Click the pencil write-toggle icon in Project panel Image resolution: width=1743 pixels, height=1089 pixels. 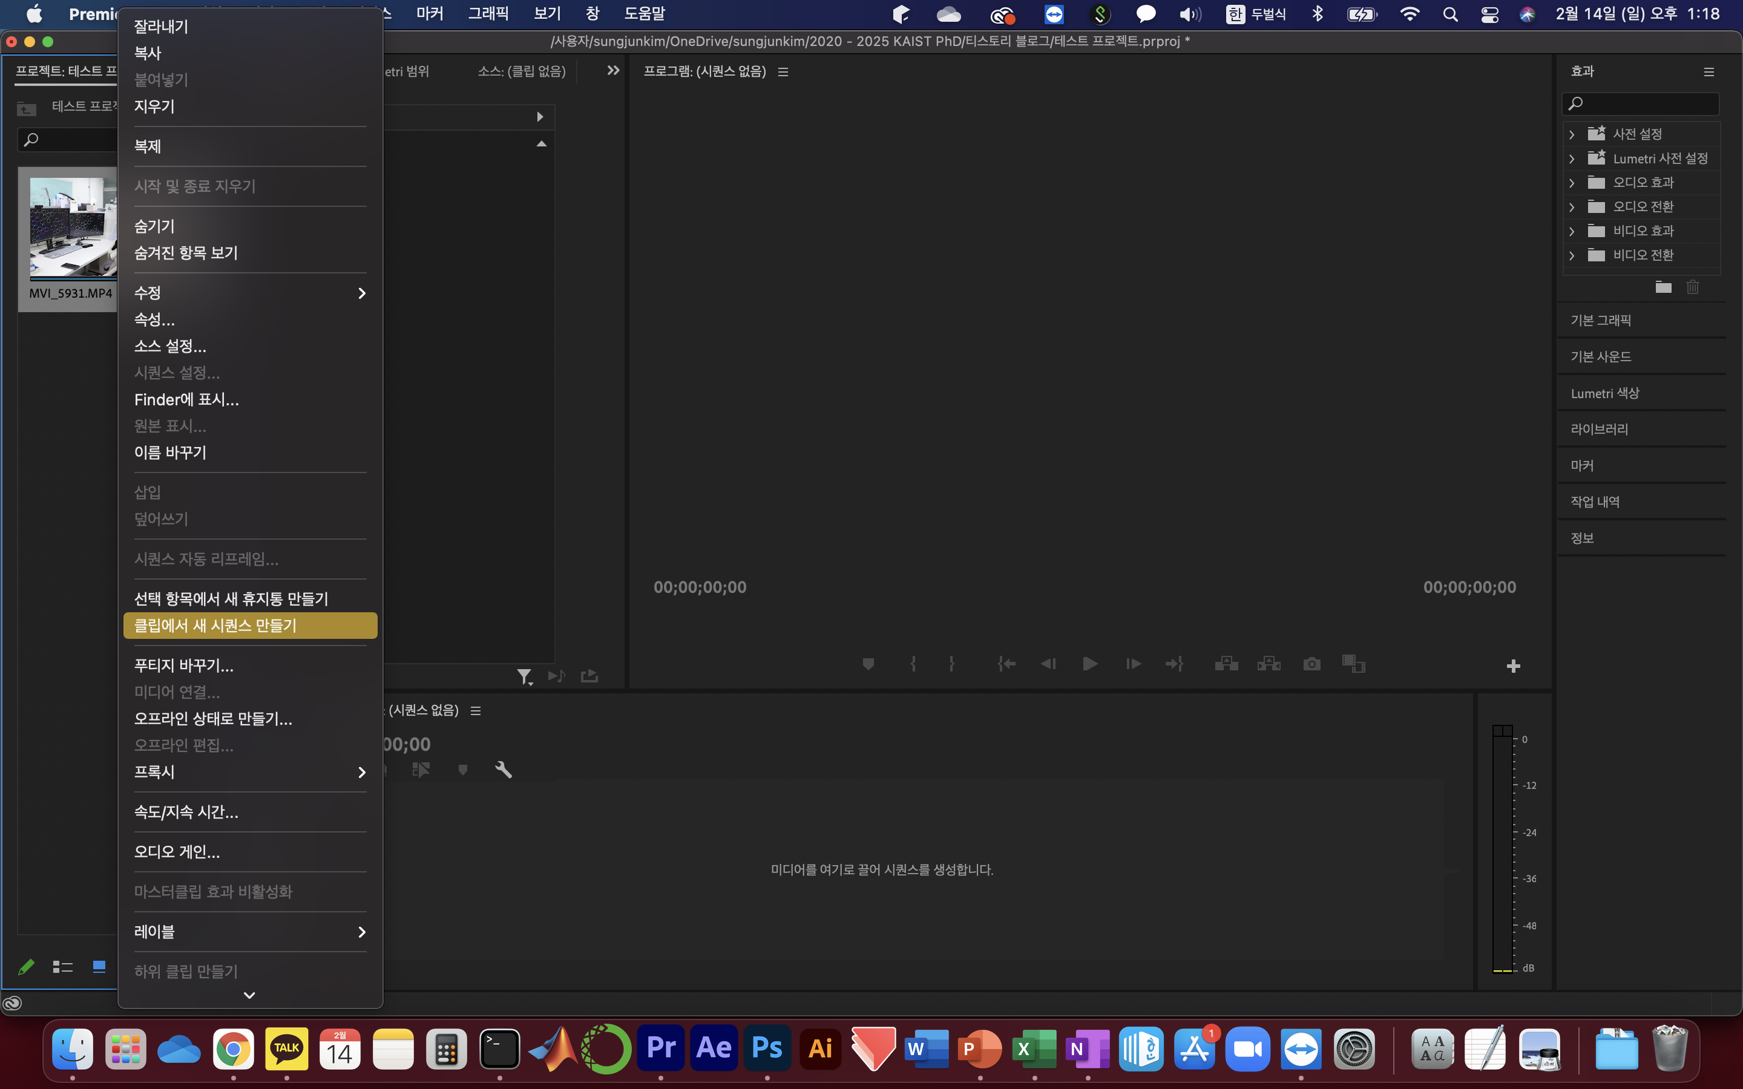pos(26,967)
